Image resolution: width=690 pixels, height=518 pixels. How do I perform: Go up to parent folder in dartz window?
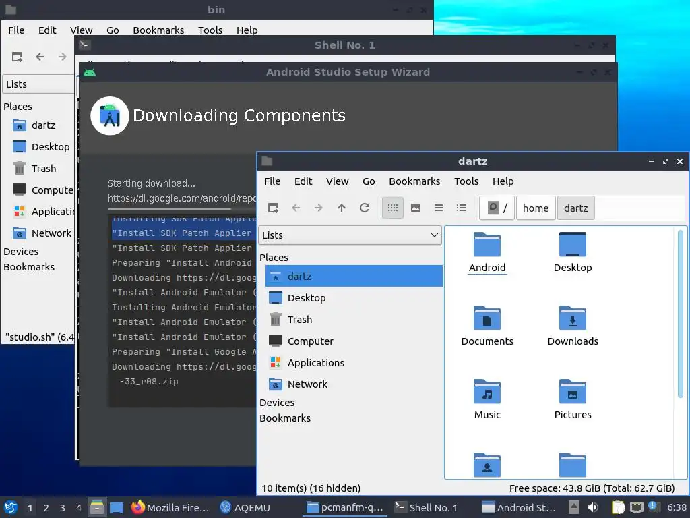(342, 208)
